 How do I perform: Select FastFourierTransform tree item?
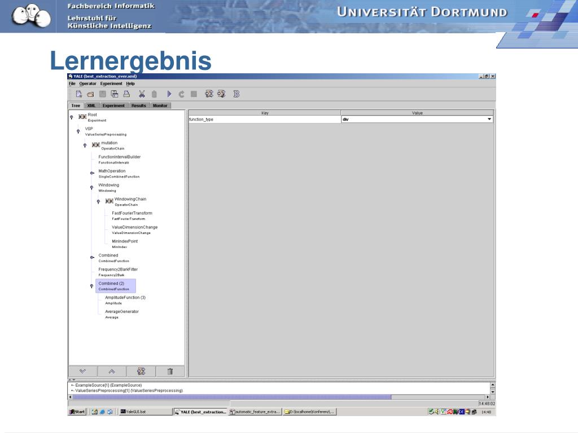tap(132, 216)
